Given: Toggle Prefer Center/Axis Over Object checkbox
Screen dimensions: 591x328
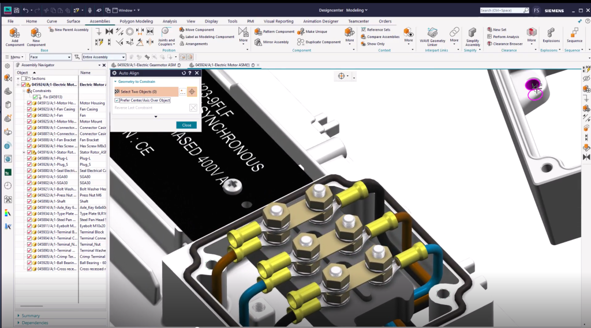Looking at the screenshot, I should [117, 100].
